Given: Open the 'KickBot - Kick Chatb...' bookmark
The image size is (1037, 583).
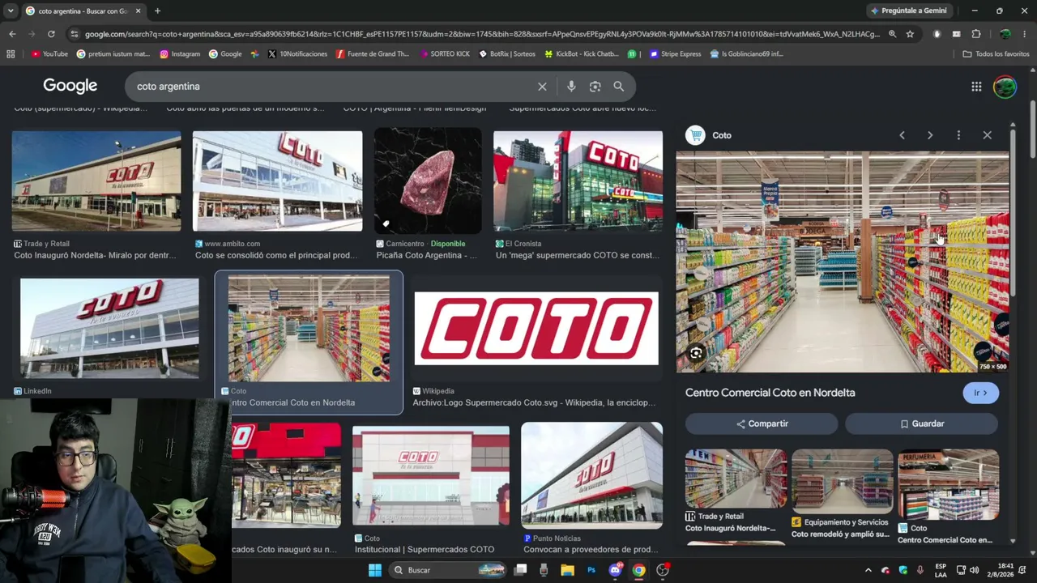Looking at the screenshot, I should 582,54.
